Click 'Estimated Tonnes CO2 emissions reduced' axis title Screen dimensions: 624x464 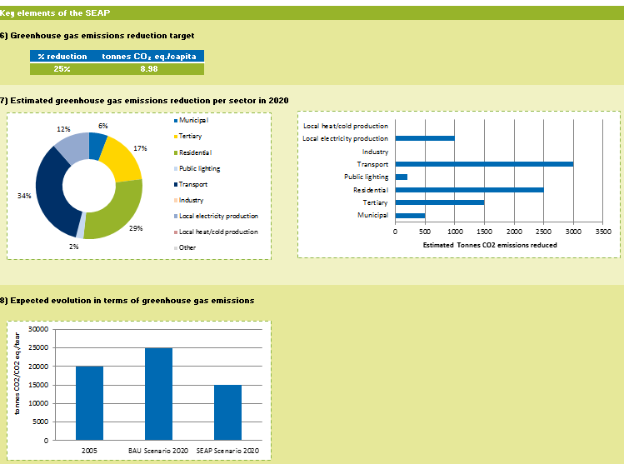[x=490, y=245]
